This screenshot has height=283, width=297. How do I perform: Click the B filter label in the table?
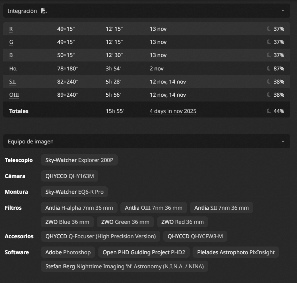pos(11,55)
